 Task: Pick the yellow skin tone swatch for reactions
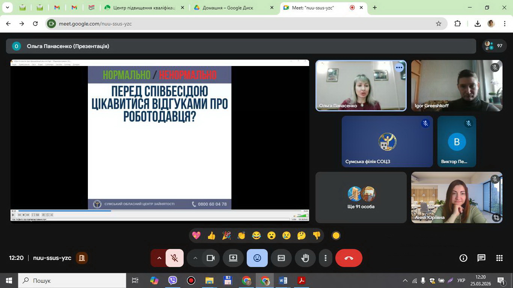click(x=336, y=235)
